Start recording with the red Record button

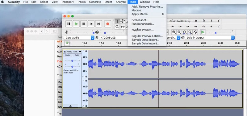107,24
